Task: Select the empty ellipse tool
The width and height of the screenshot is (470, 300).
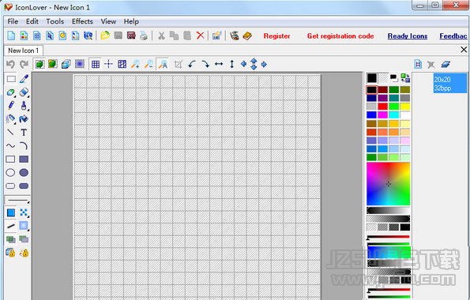Action: click(x=10, y=173)
